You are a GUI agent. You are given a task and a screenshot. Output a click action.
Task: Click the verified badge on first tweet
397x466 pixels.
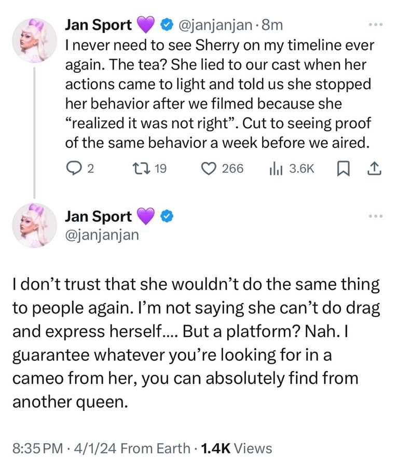166,24
